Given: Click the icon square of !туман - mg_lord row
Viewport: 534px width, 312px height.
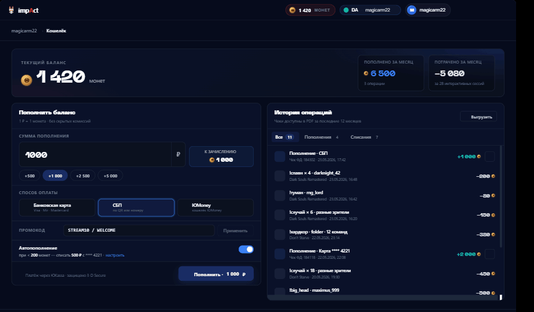Looking at the screenshot, I should click(x=280, y=195).
